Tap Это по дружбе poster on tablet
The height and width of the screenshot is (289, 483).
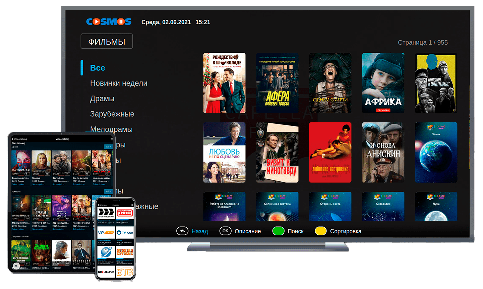[x=81, y=163]
